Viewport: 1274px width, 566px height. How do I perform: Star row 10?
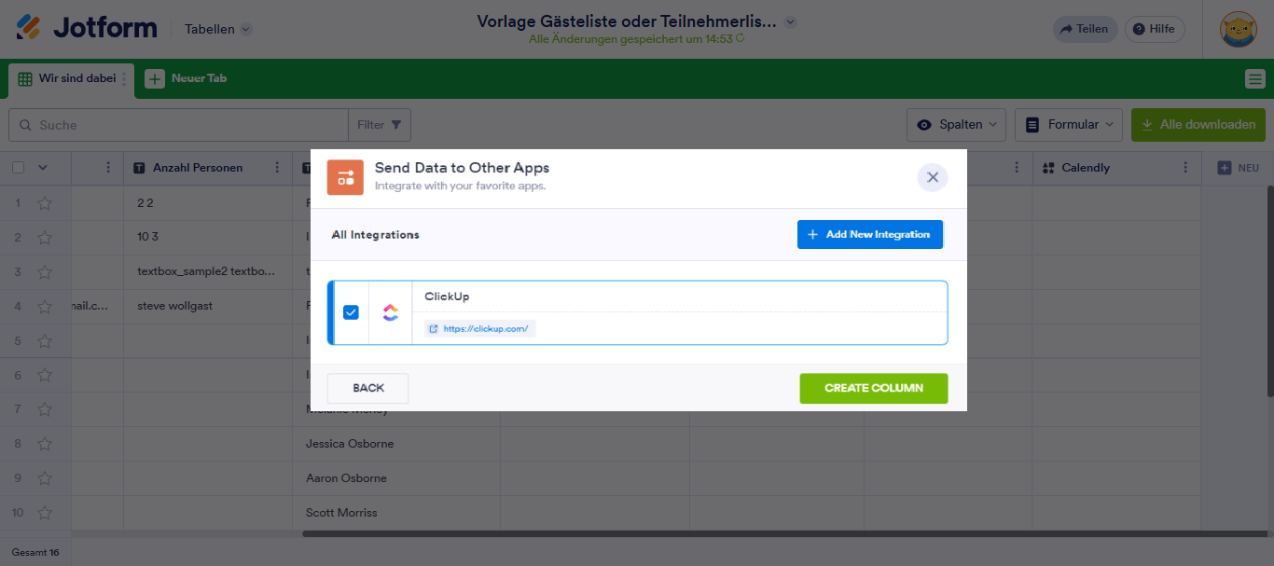tap(44, 513)
